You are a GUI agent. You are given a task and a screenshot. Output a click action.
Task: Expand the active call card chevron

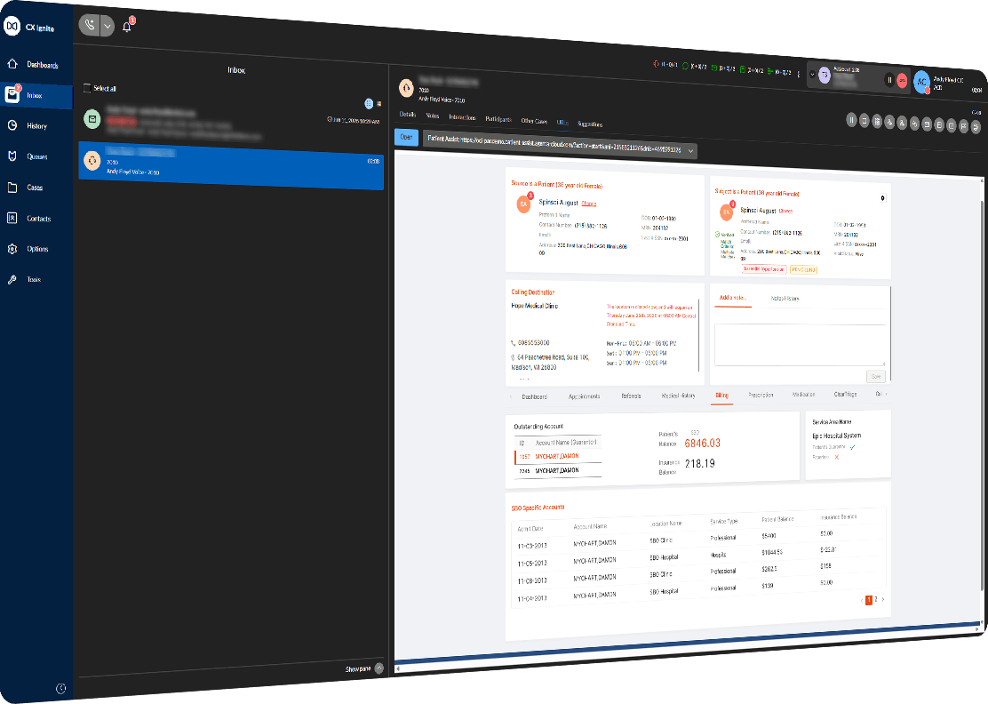pos(812,75)
